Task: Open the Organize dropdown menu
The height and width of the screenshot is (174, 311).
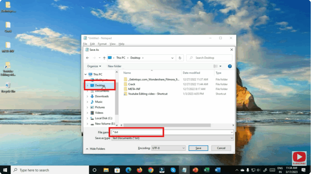Action: (x=94, y=66)
